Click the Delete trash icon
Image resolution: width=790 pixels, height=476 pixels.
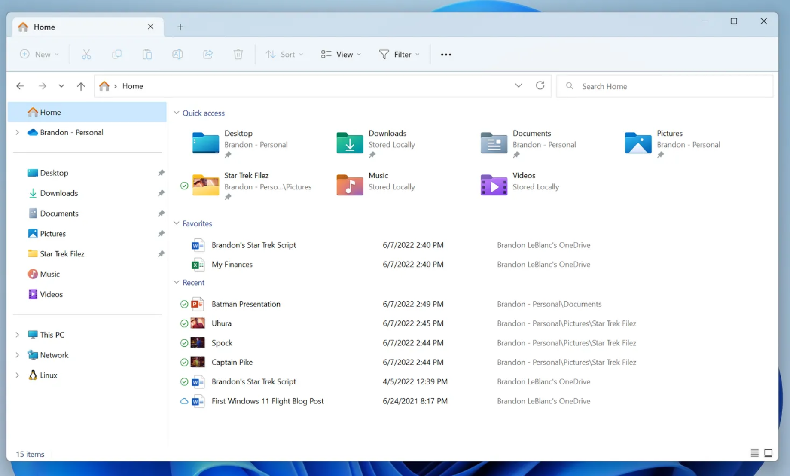pos(238,54)
